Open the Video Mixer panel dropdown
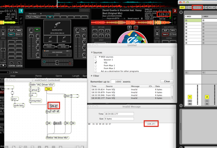 click(x=33, y=14)
